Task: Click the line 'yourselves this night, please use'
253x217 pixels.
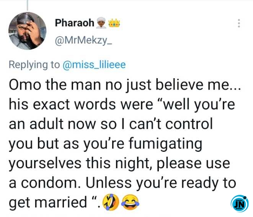Action: point(119,164)
